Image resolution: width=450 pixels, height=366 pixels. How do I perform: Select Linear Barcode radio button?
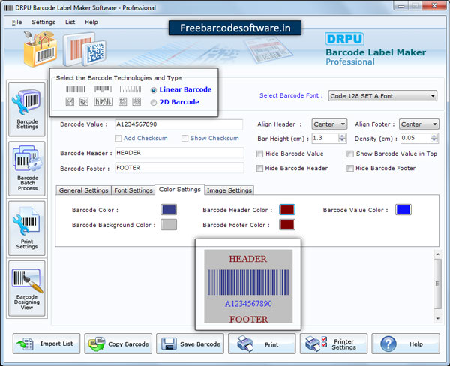(154, 90)
